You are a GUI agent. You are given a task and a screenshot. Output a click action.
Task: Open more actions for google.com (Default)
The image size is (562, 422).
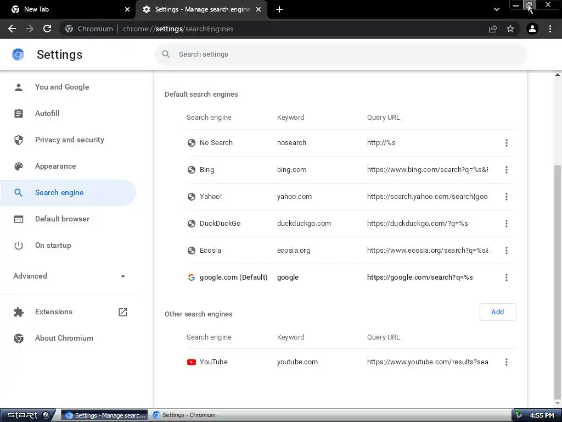(x=506, y=277)
